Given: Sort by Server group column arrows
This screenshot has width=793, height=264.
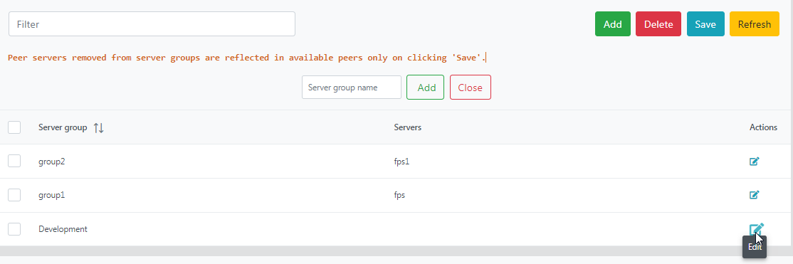Looking at the screenshot, I should 99,127.
